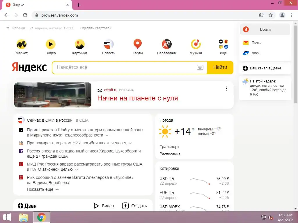298x223 pixels.
Task: Expand the МИД РФ news chevron
Action: coord(77,170)
